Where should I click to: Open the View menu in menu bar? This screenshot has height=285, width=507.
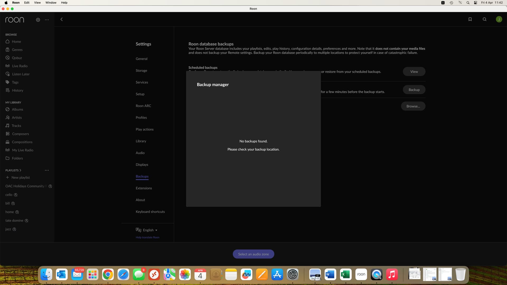[x=37, y=3]
